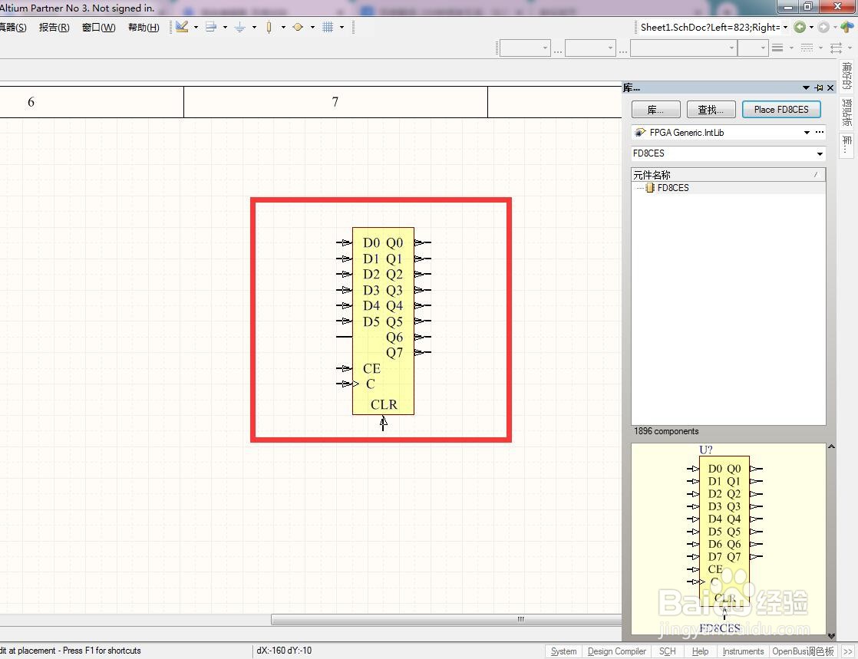
Task: Click the Design Compiler status bar button
Action: [x=617, y=651]
